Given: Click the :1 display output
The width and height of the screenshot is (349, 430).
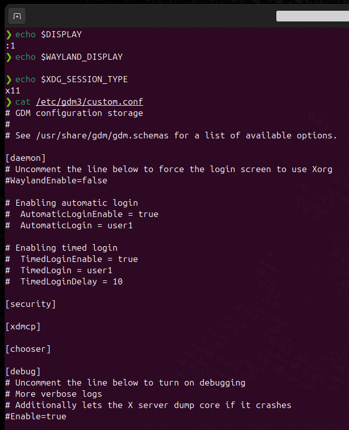Looking at the screenshot, I should 10,46.
